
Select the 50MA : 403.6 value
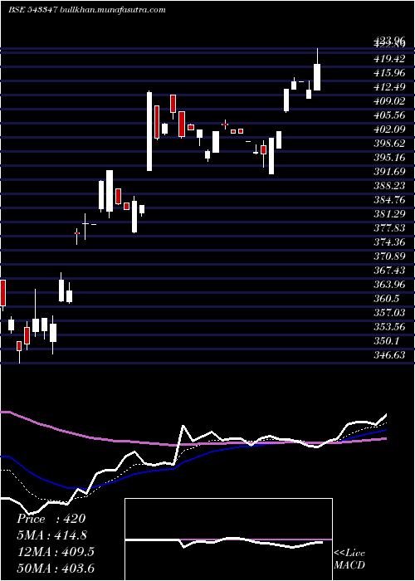[x=56, y=568]
